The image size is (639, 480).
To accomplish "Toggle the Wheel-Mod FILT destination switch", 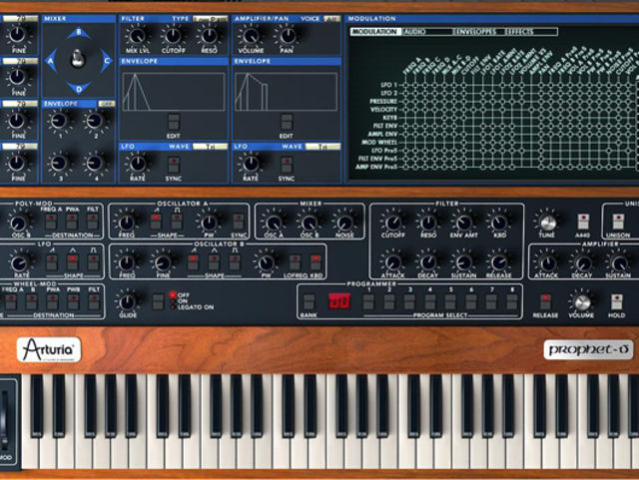I will (94, 301).
